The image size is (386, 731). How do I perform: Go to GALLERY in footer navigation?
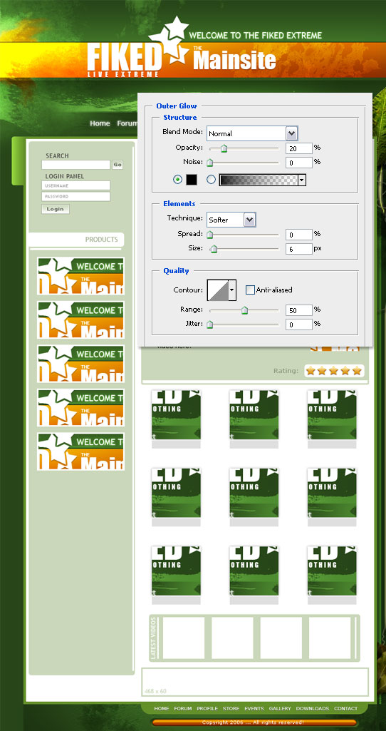point(280,709)
